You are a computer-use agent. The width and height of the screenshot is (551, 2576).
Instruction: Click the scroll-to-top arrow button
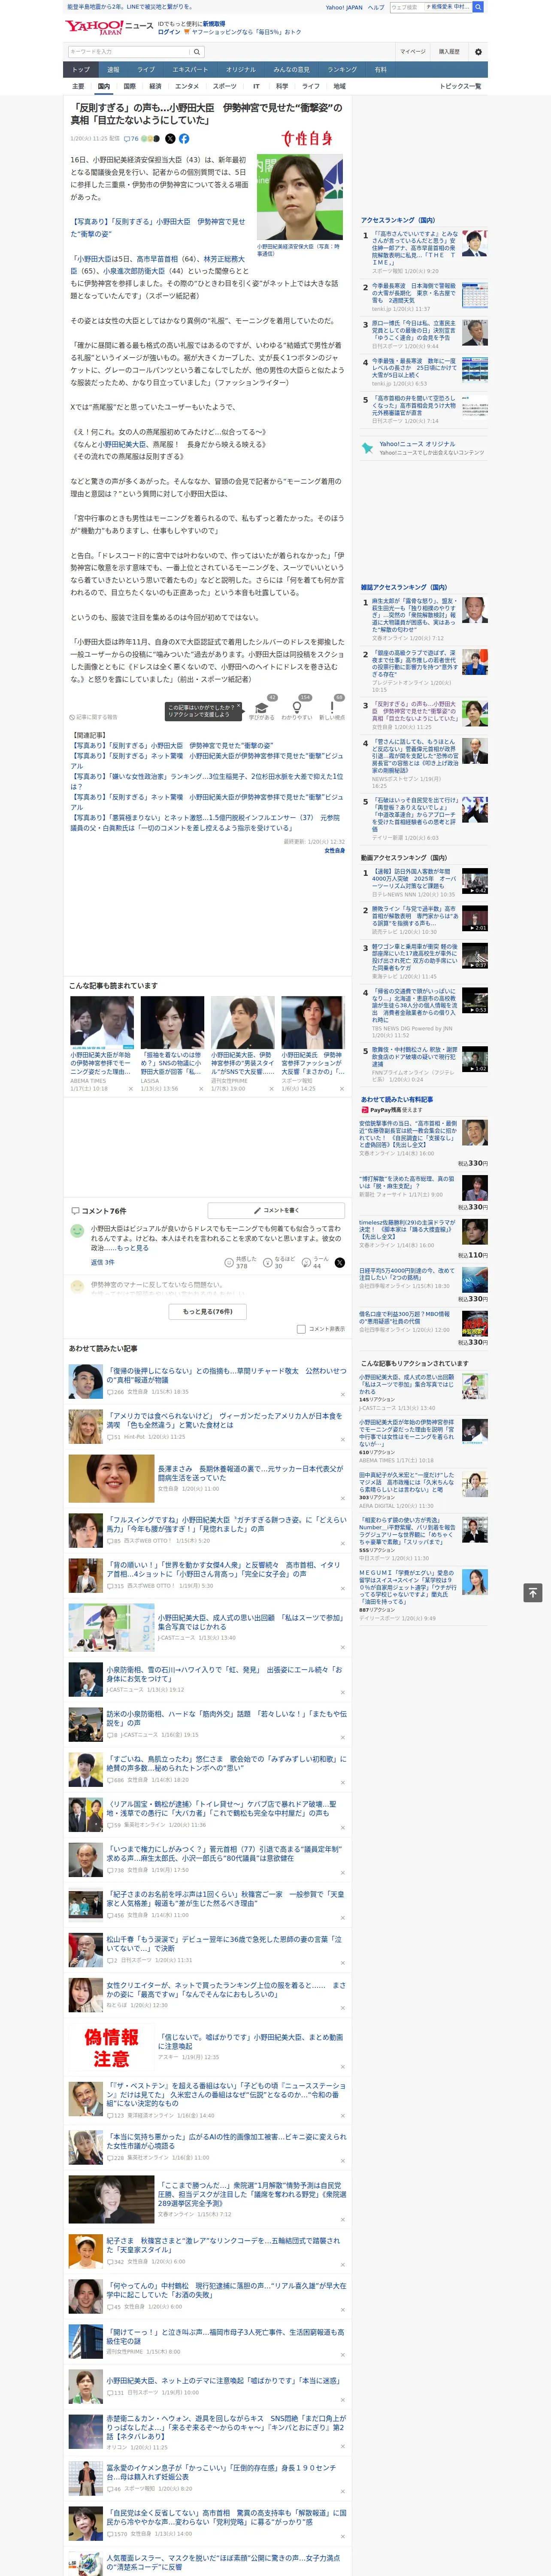point(533,1593)
